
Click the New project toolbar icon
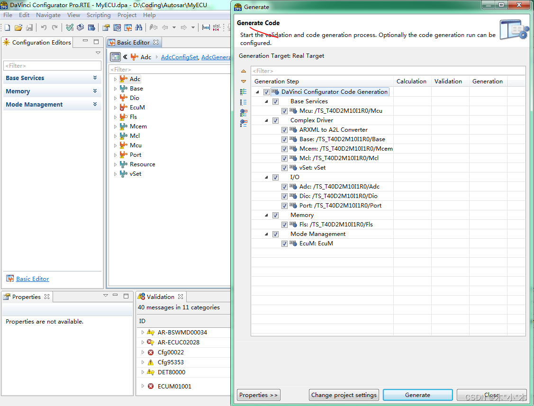click(x=7, y=27)
